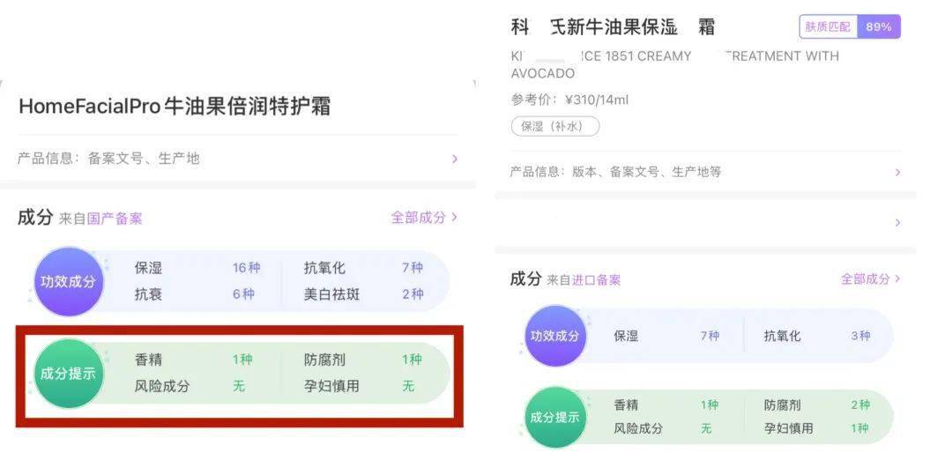The image size is (952, 475).
Task: Click the 国产备案 source link
Action: [115, 219]
